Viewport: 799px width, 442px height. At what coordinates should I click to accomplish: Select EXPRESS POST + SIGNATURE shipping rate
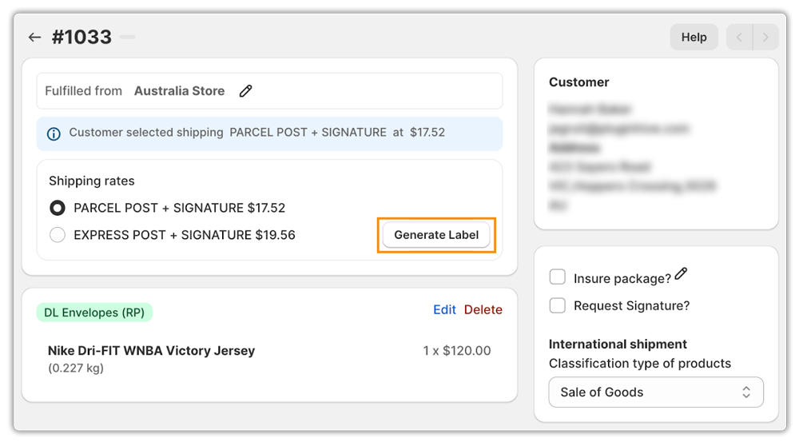58,235
